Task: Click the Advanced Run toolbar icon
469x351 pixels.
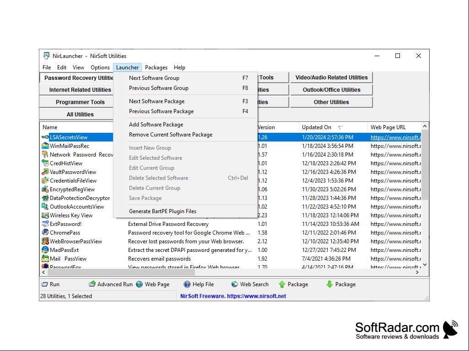Action: pyautogui.click(x=92, y=284)
